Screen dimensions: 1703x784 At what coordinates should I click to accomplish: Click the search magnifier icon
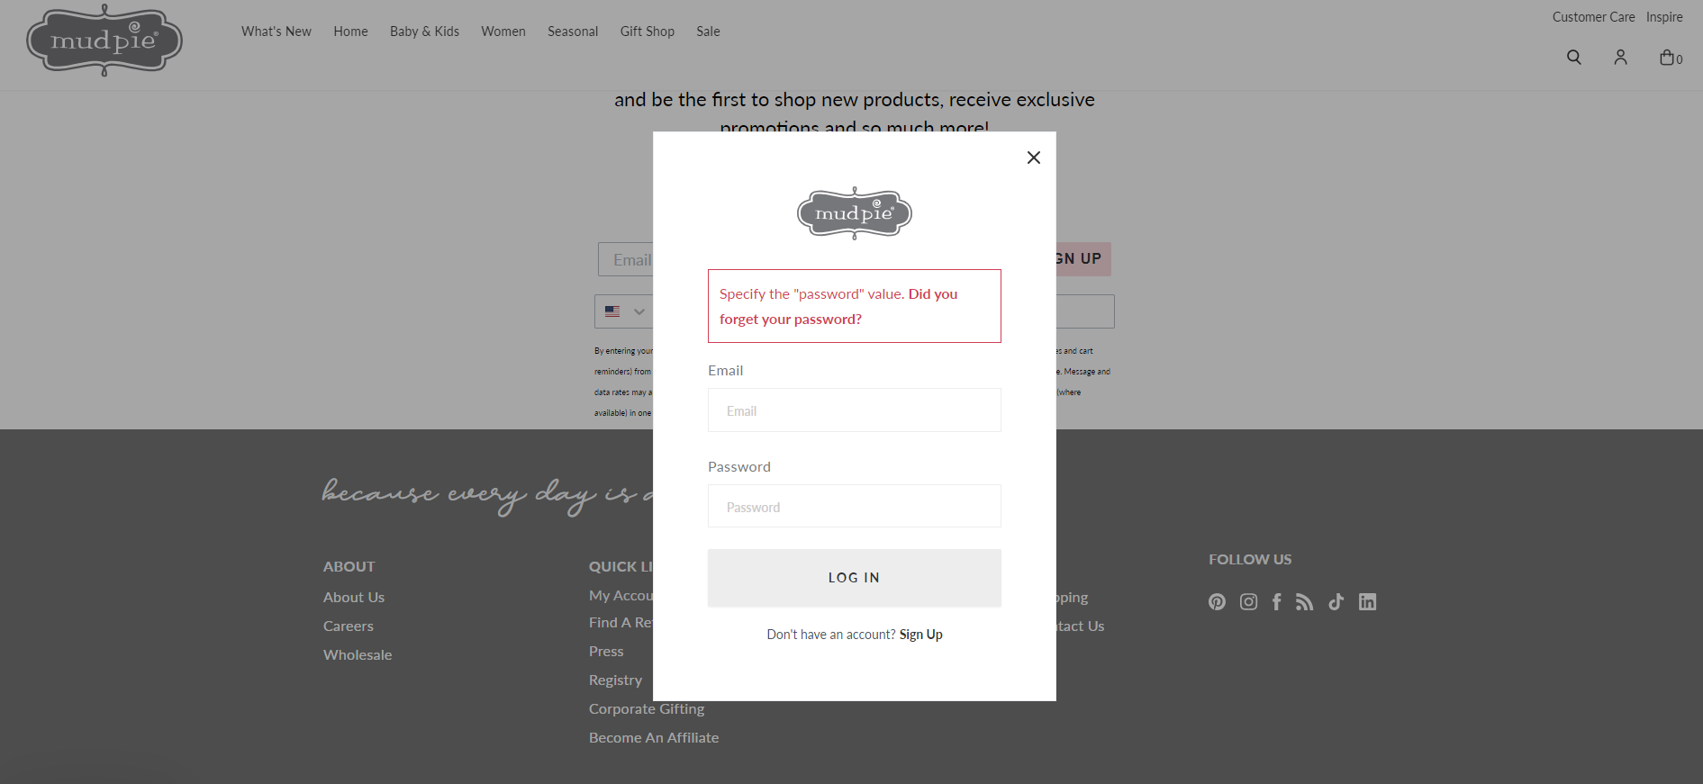coord(1574,58)
